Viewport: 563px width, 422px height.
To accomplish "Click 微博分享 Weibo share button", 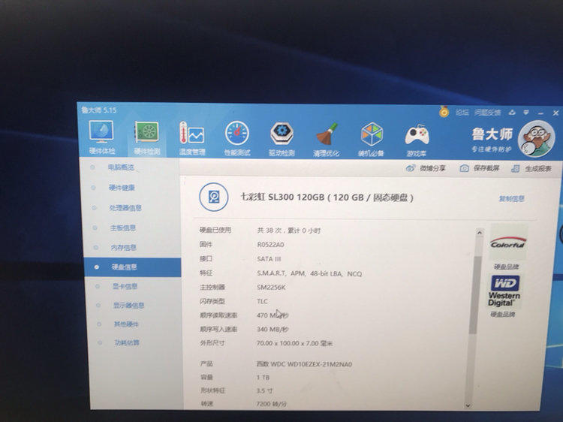I will (426, 168).
